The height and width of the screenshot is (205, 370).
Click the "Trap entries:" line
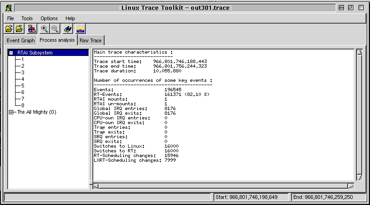pyautogui.click(x=130, y=127)
